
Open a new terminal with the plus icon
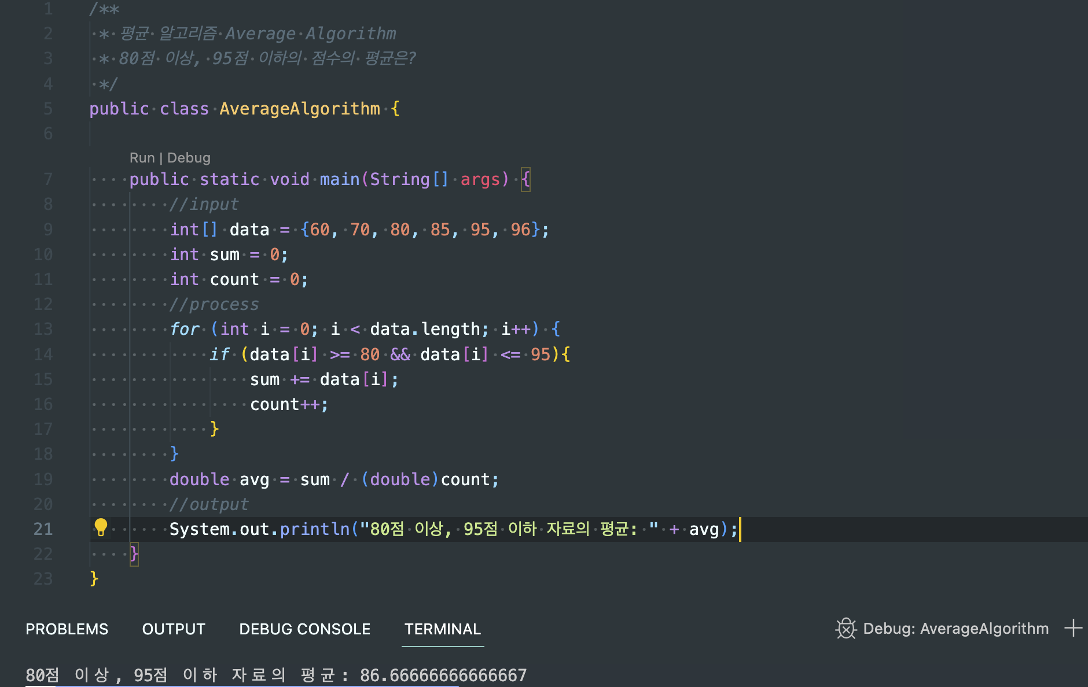click(1075, 629)
